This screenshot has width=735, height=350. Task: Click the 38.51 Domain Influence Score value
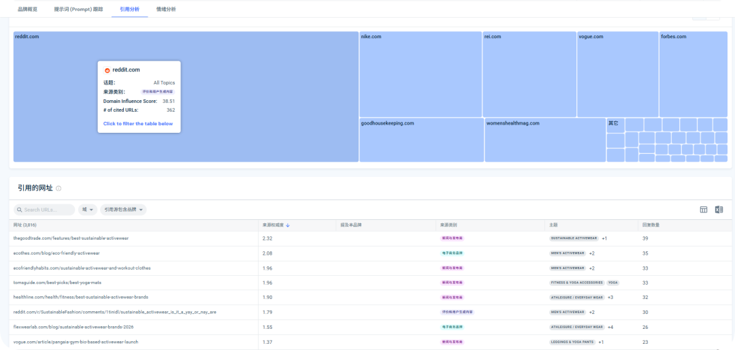pos(169,101)
